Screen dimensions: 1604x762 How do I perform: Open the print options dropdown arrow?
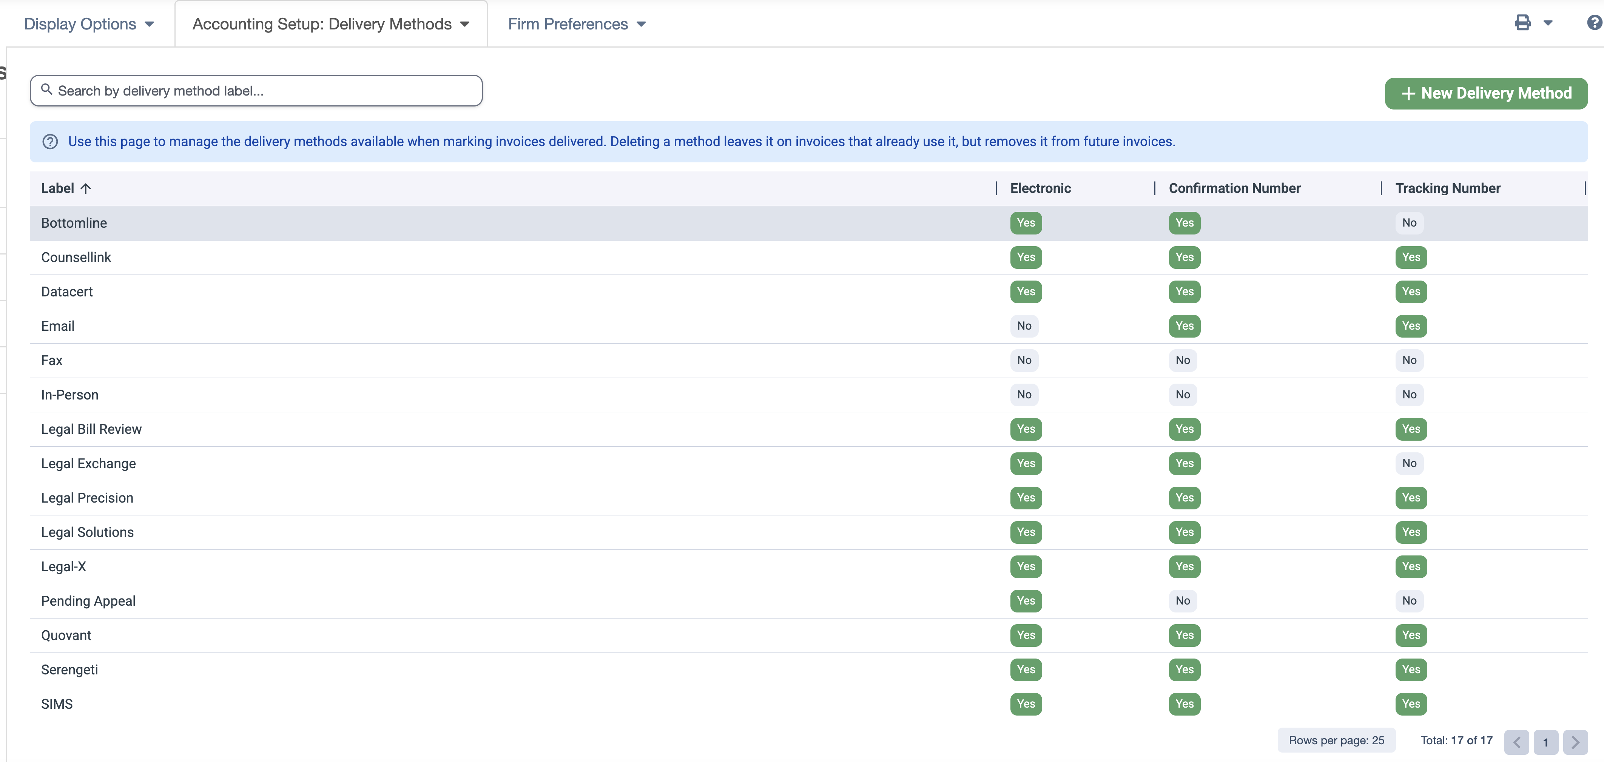1548,24
